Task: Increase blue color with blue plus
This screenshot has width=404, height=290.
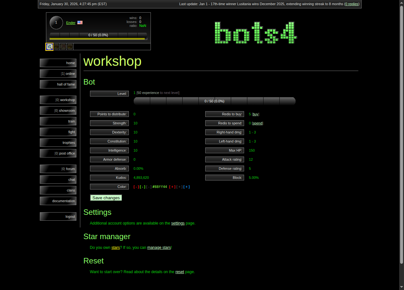Action: click(x=187, y=187)
